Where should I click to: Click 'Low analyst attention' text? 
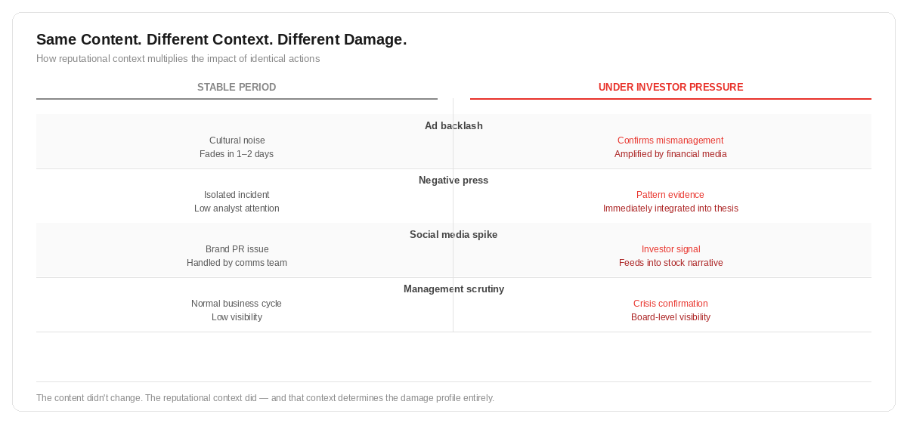[x=237, y=208]
